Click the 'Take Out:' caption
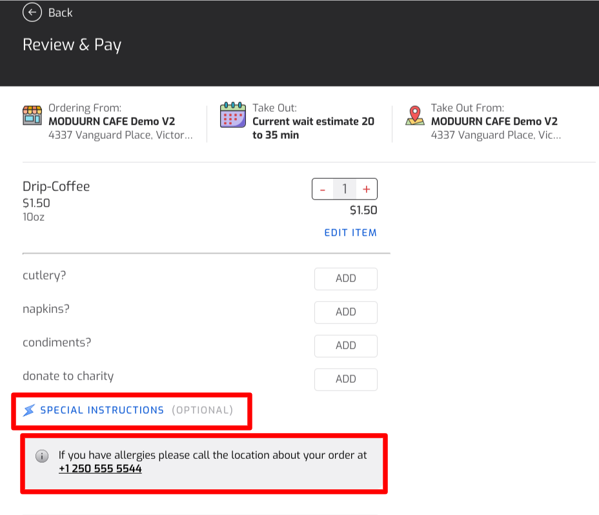 click(275, 108)
